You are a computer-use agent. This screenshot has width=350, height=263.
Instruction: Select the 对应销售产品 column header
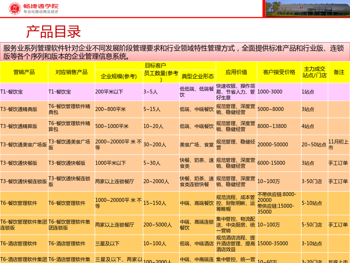tap(72, 72)
